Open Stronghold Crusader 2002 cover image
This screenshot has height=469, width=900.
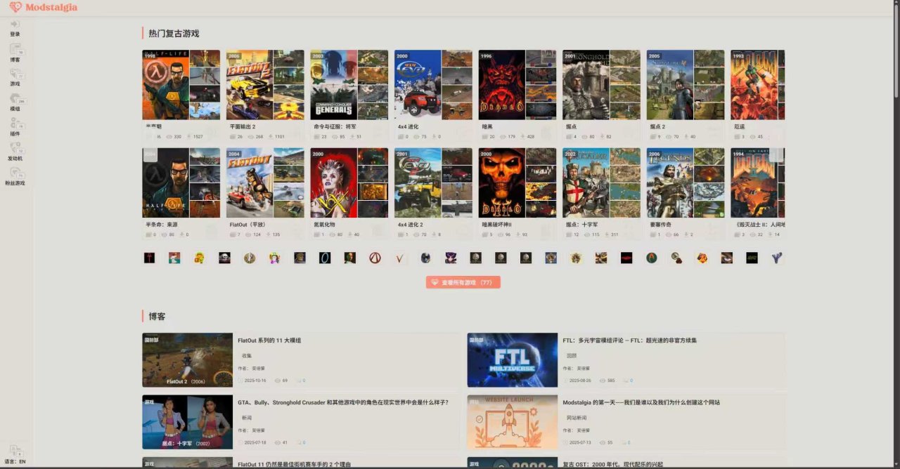tap(586, 183)
